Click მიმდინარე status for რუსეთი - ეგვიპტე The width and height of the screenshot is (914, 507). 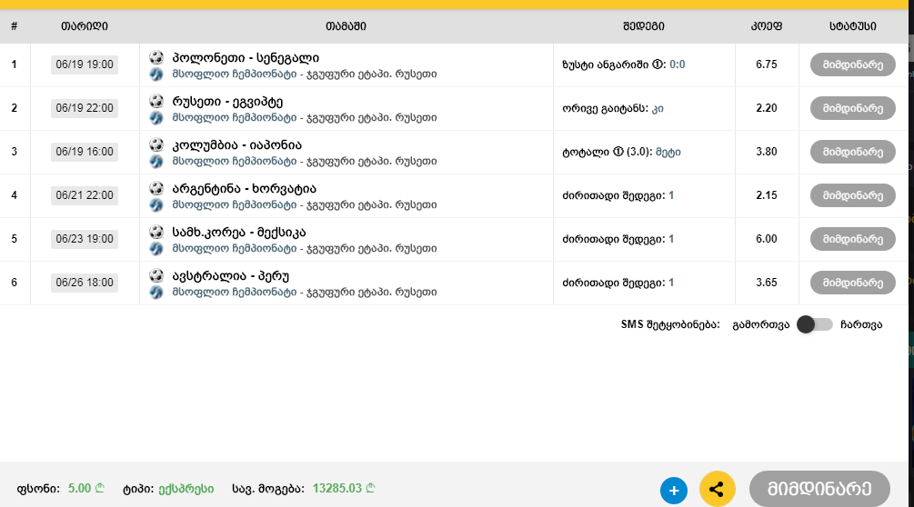point(853,108)
